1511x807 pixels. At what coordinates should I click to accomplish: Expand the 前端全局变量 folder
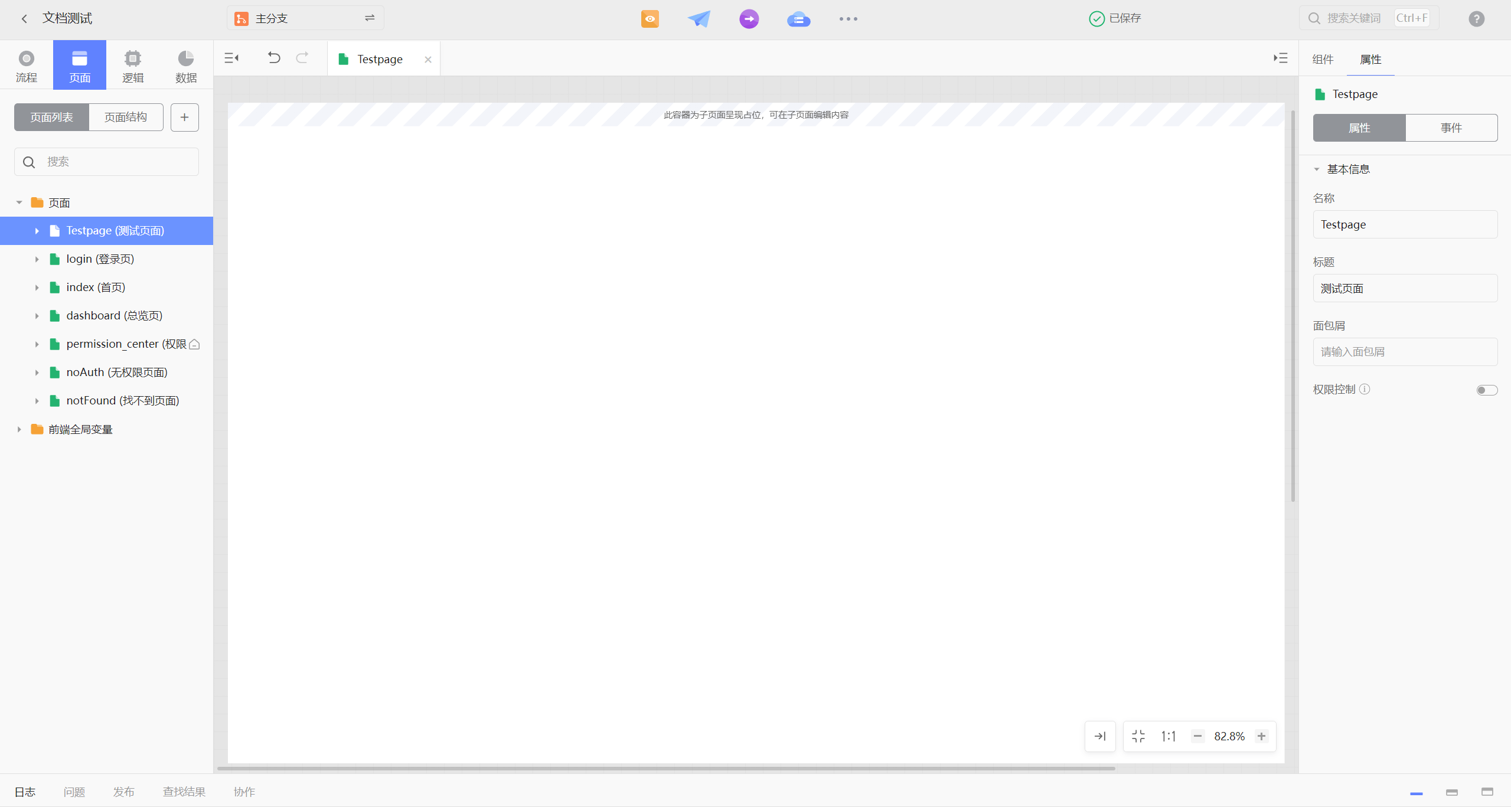19,429
